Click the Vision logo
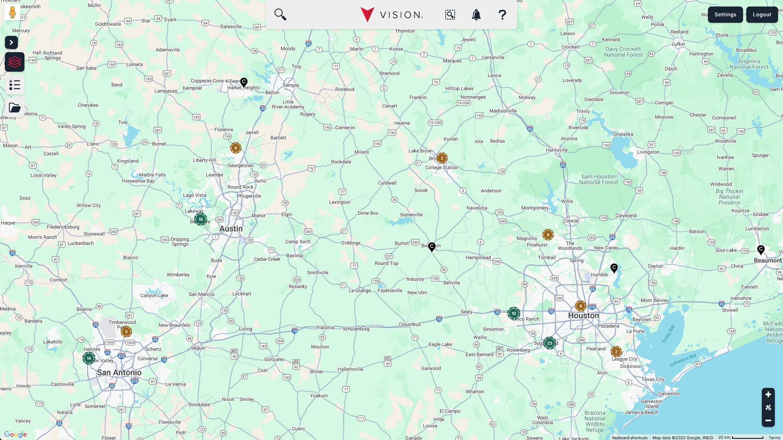The width and height of the screenshot is (783, 440). 391,15
